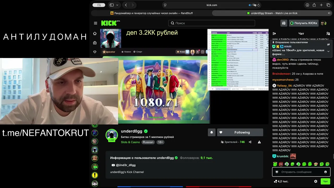The height and width of the screenshot is (188, 334).
Task: Open the Browse icon in Kick sidebar
Action: tap(95, 43)
